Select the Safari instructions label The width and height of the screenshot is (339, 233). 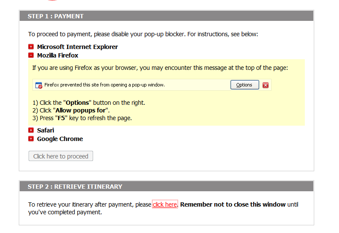coord(46,130)
